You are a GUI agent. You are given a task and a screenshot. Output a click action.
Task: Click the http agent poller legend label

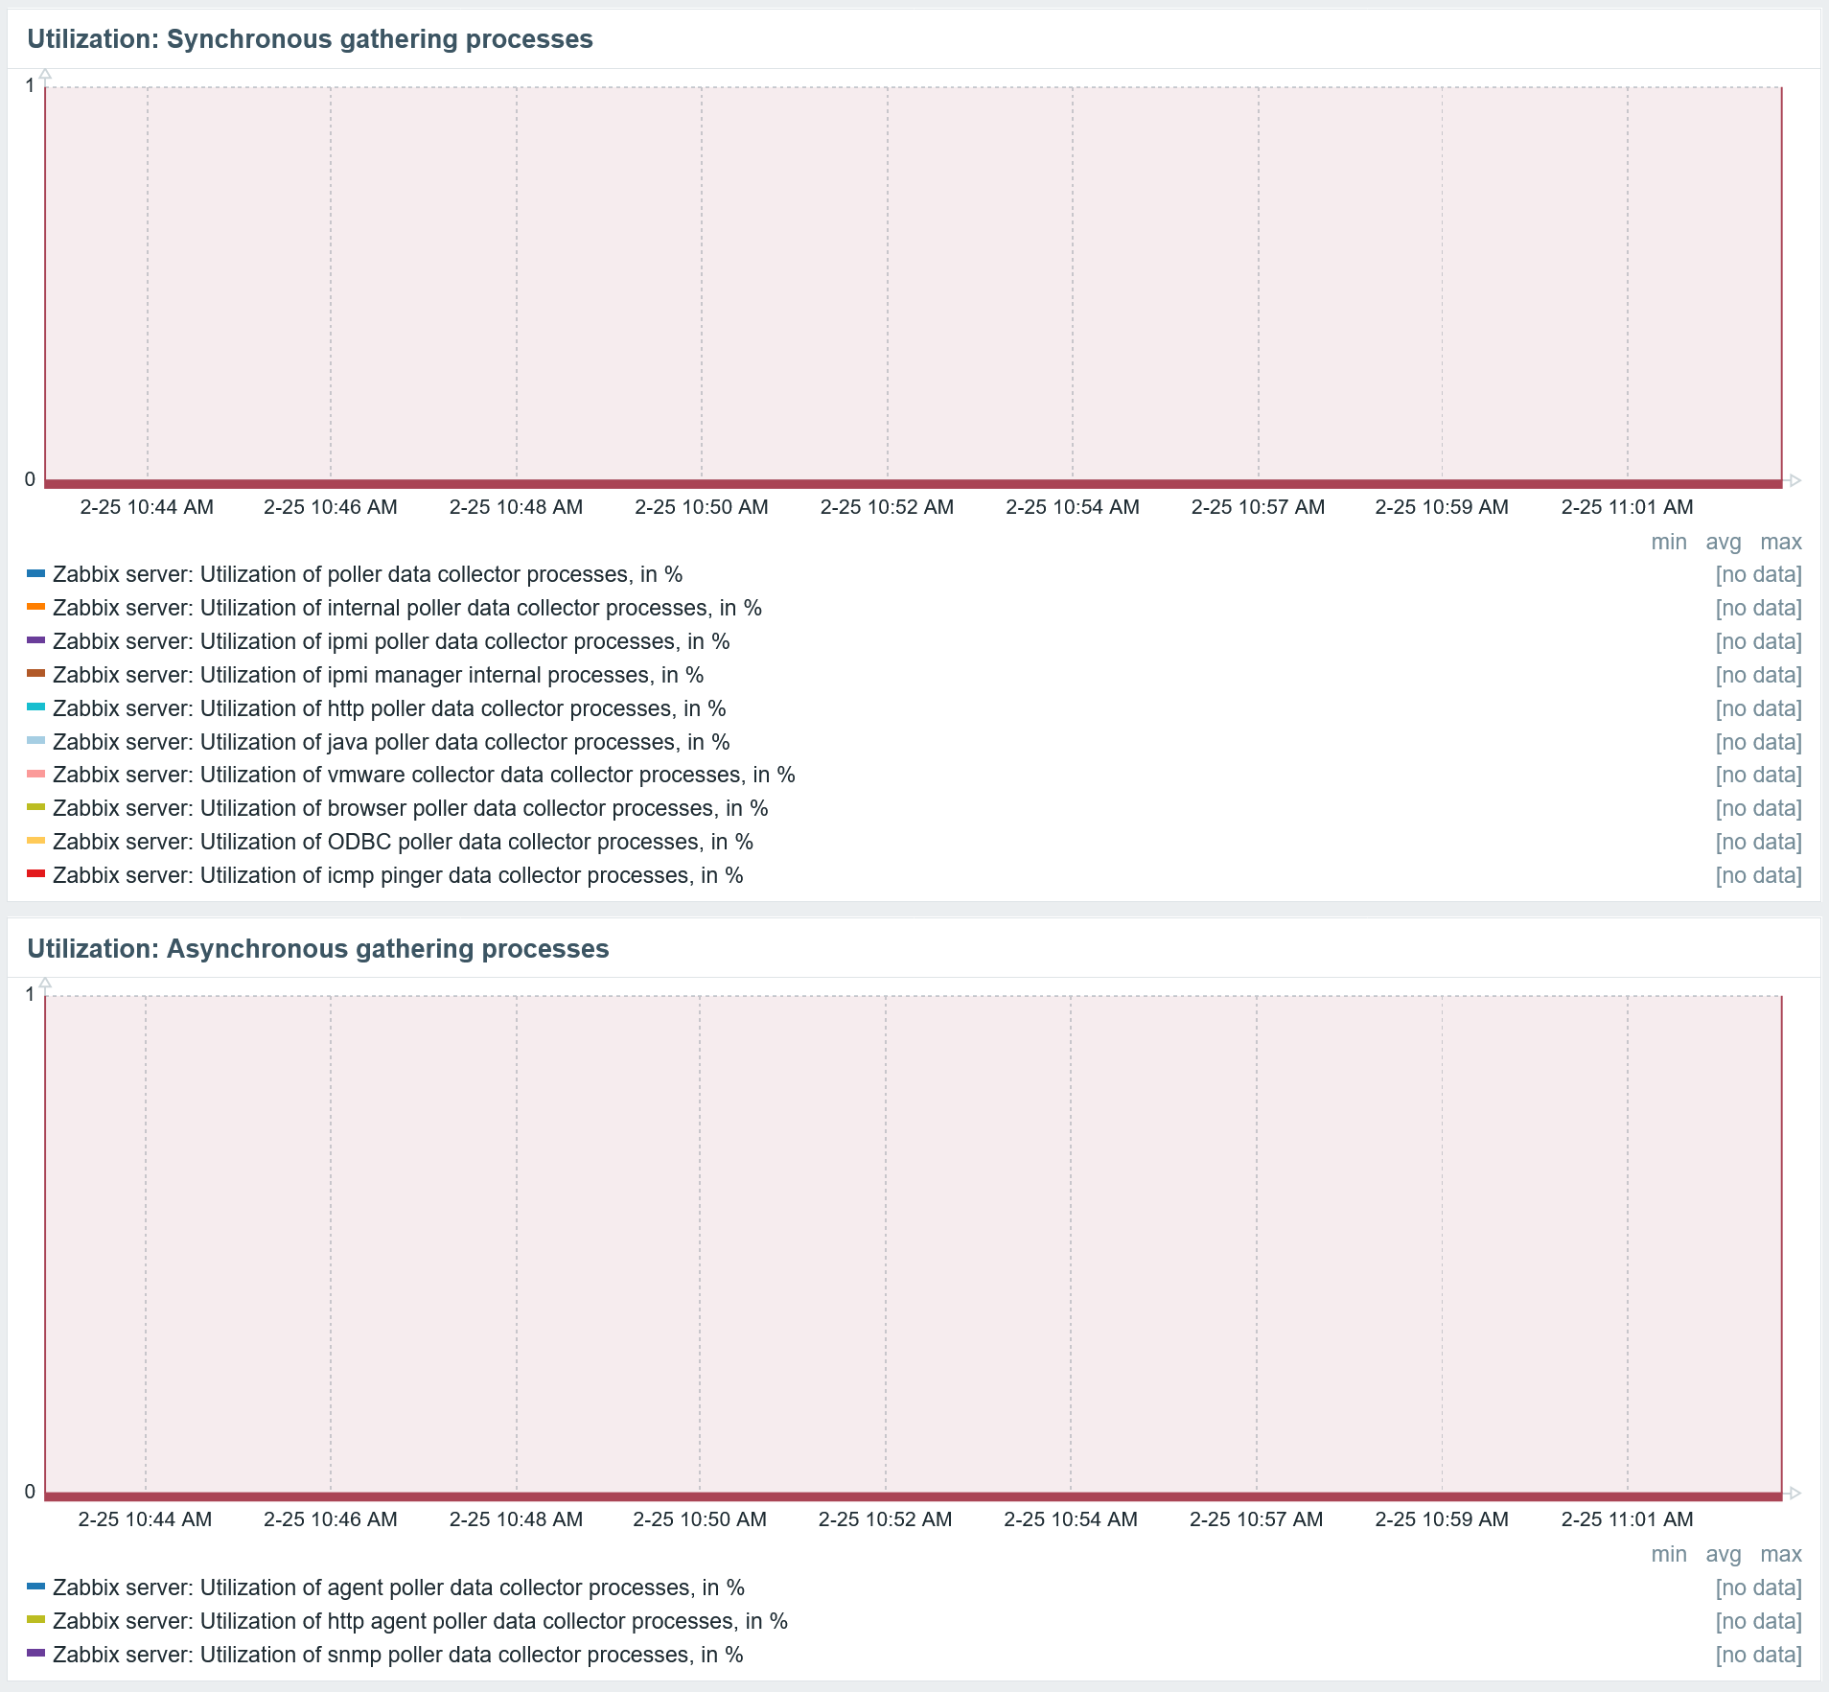420,1621
